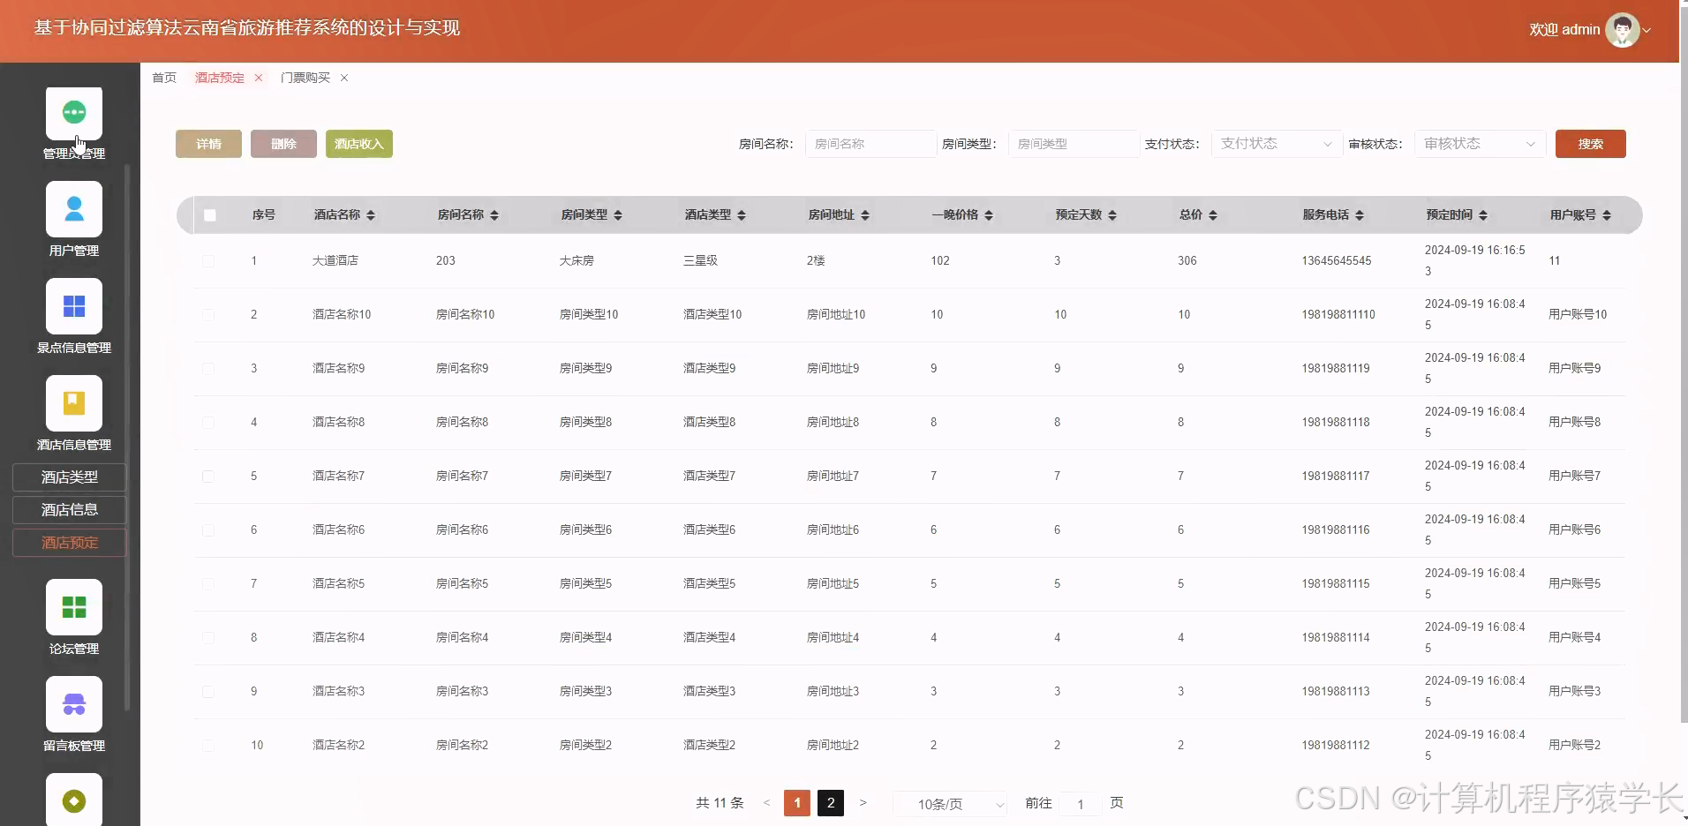Screen dimensions: 1688x826
Task: Check the row for 酒店名称8
Action: (208, 423)
